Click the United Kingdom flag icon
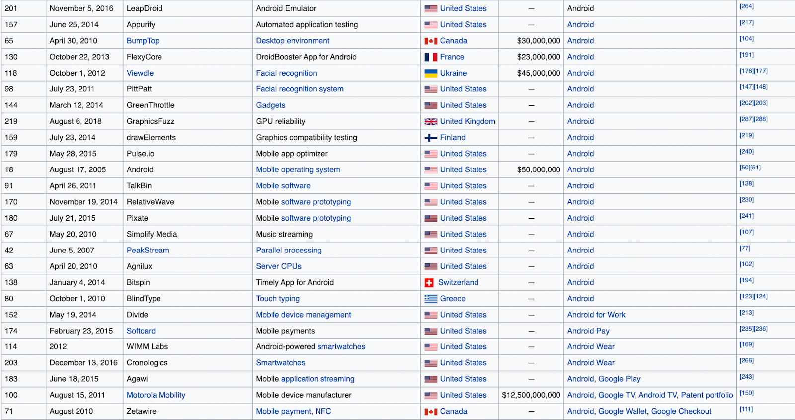Viewport: 795px width, 420px height. click(431, 121)
